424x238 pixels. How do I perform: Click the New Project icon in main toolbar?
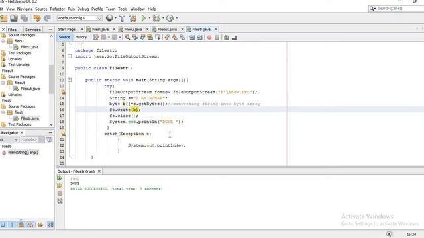tap(4, 18)
